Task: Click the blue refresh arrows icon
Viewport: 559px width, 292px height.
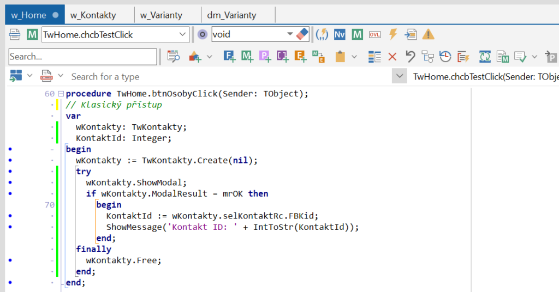Action: (x=485, y=56)
